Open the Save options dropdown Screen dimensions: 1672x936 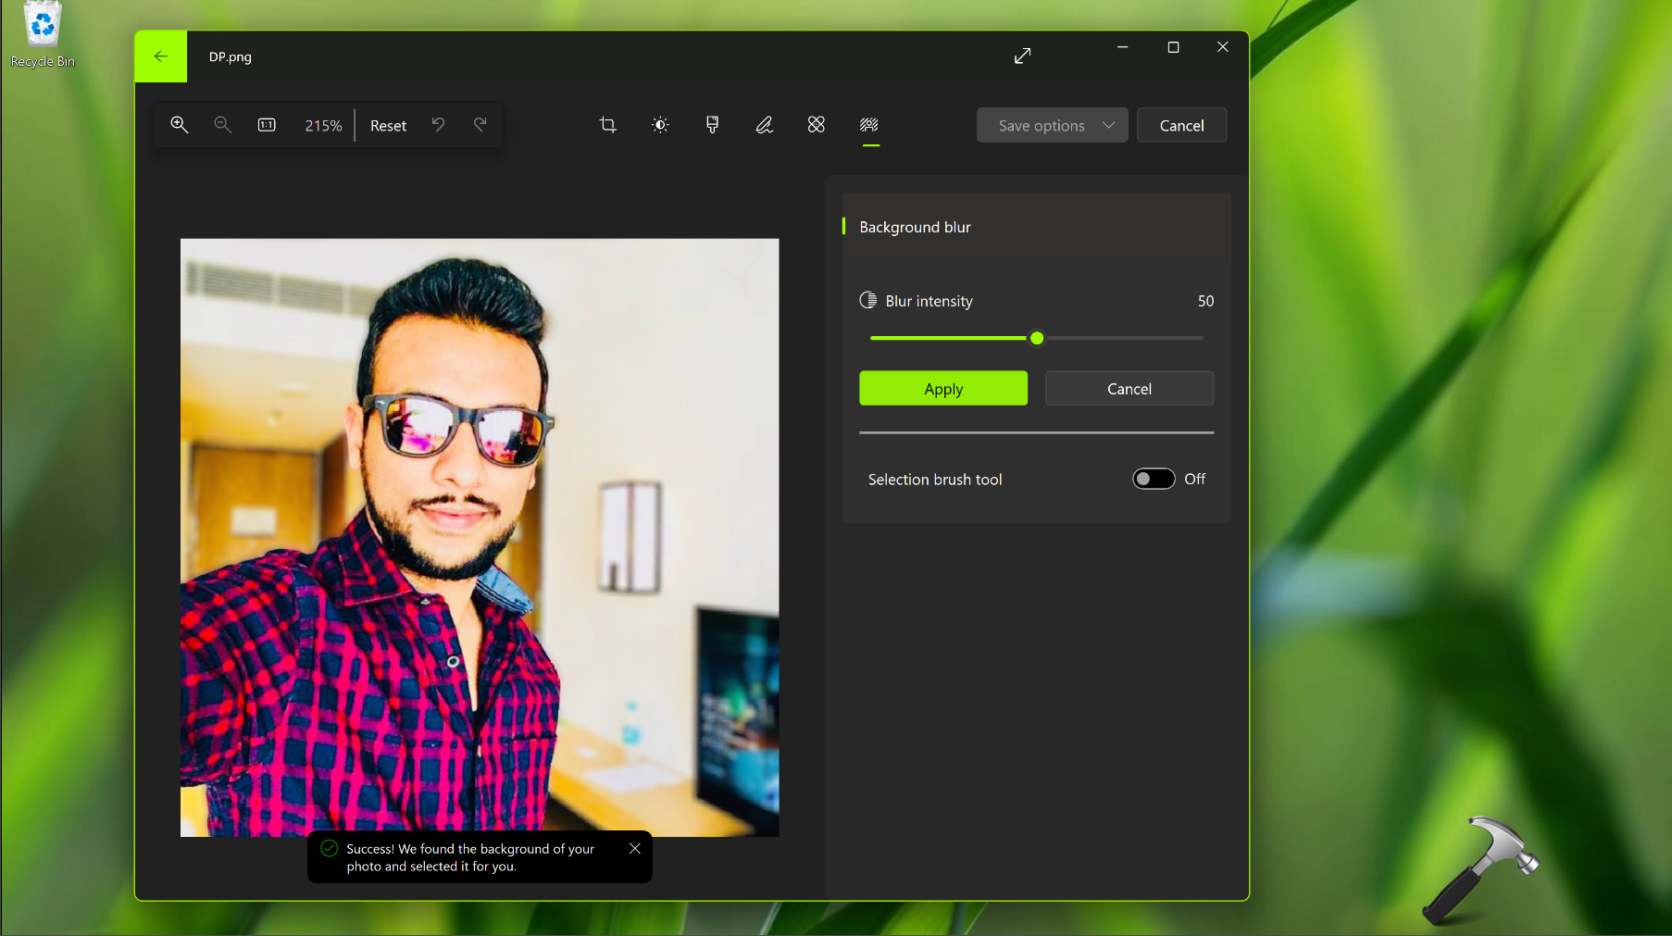[1052, 125]
